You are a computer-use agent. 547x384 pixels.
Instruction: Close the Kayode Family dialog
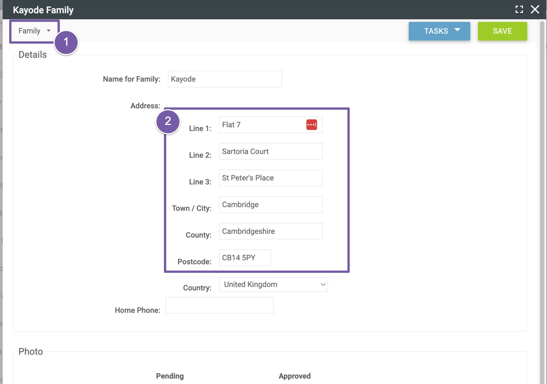point(535,9)
